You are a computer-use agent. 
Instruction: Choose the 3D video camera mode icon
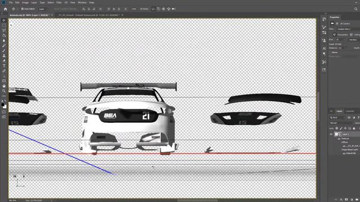(174, 9)
